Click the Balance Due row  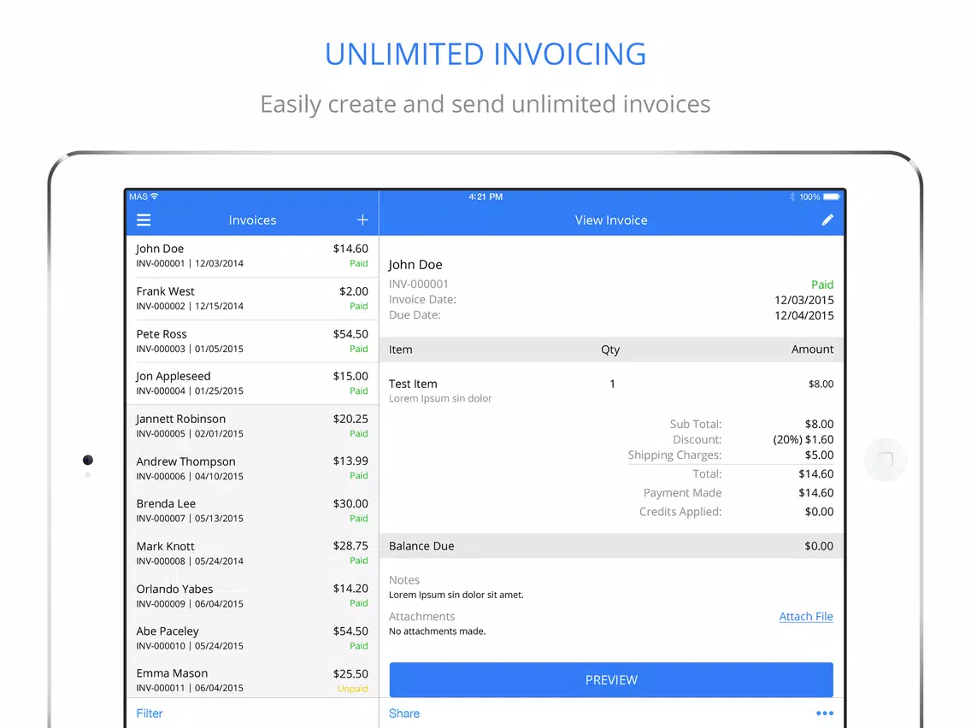[x=611, y=546]
